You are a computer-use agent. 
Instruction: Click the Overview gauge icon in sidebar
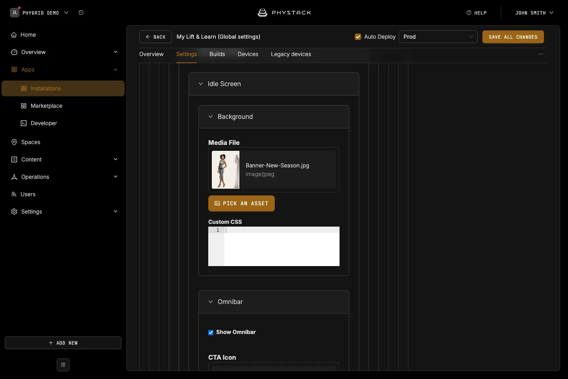pos(14,52)
